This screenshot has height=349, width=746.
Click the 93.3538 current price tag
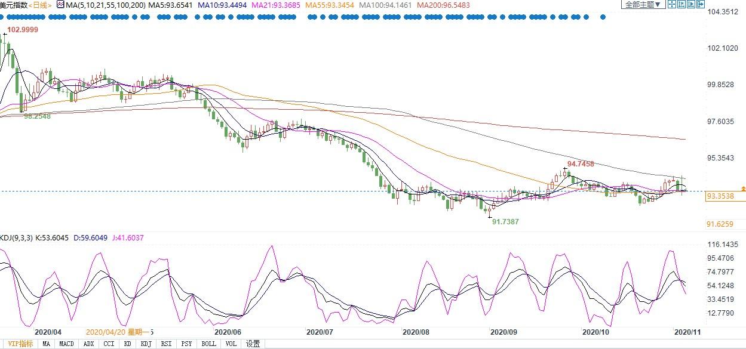(720, 196)
